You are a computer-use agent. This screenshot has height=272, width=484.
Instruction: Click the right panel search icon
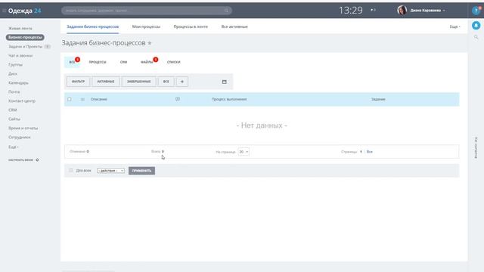476,37
